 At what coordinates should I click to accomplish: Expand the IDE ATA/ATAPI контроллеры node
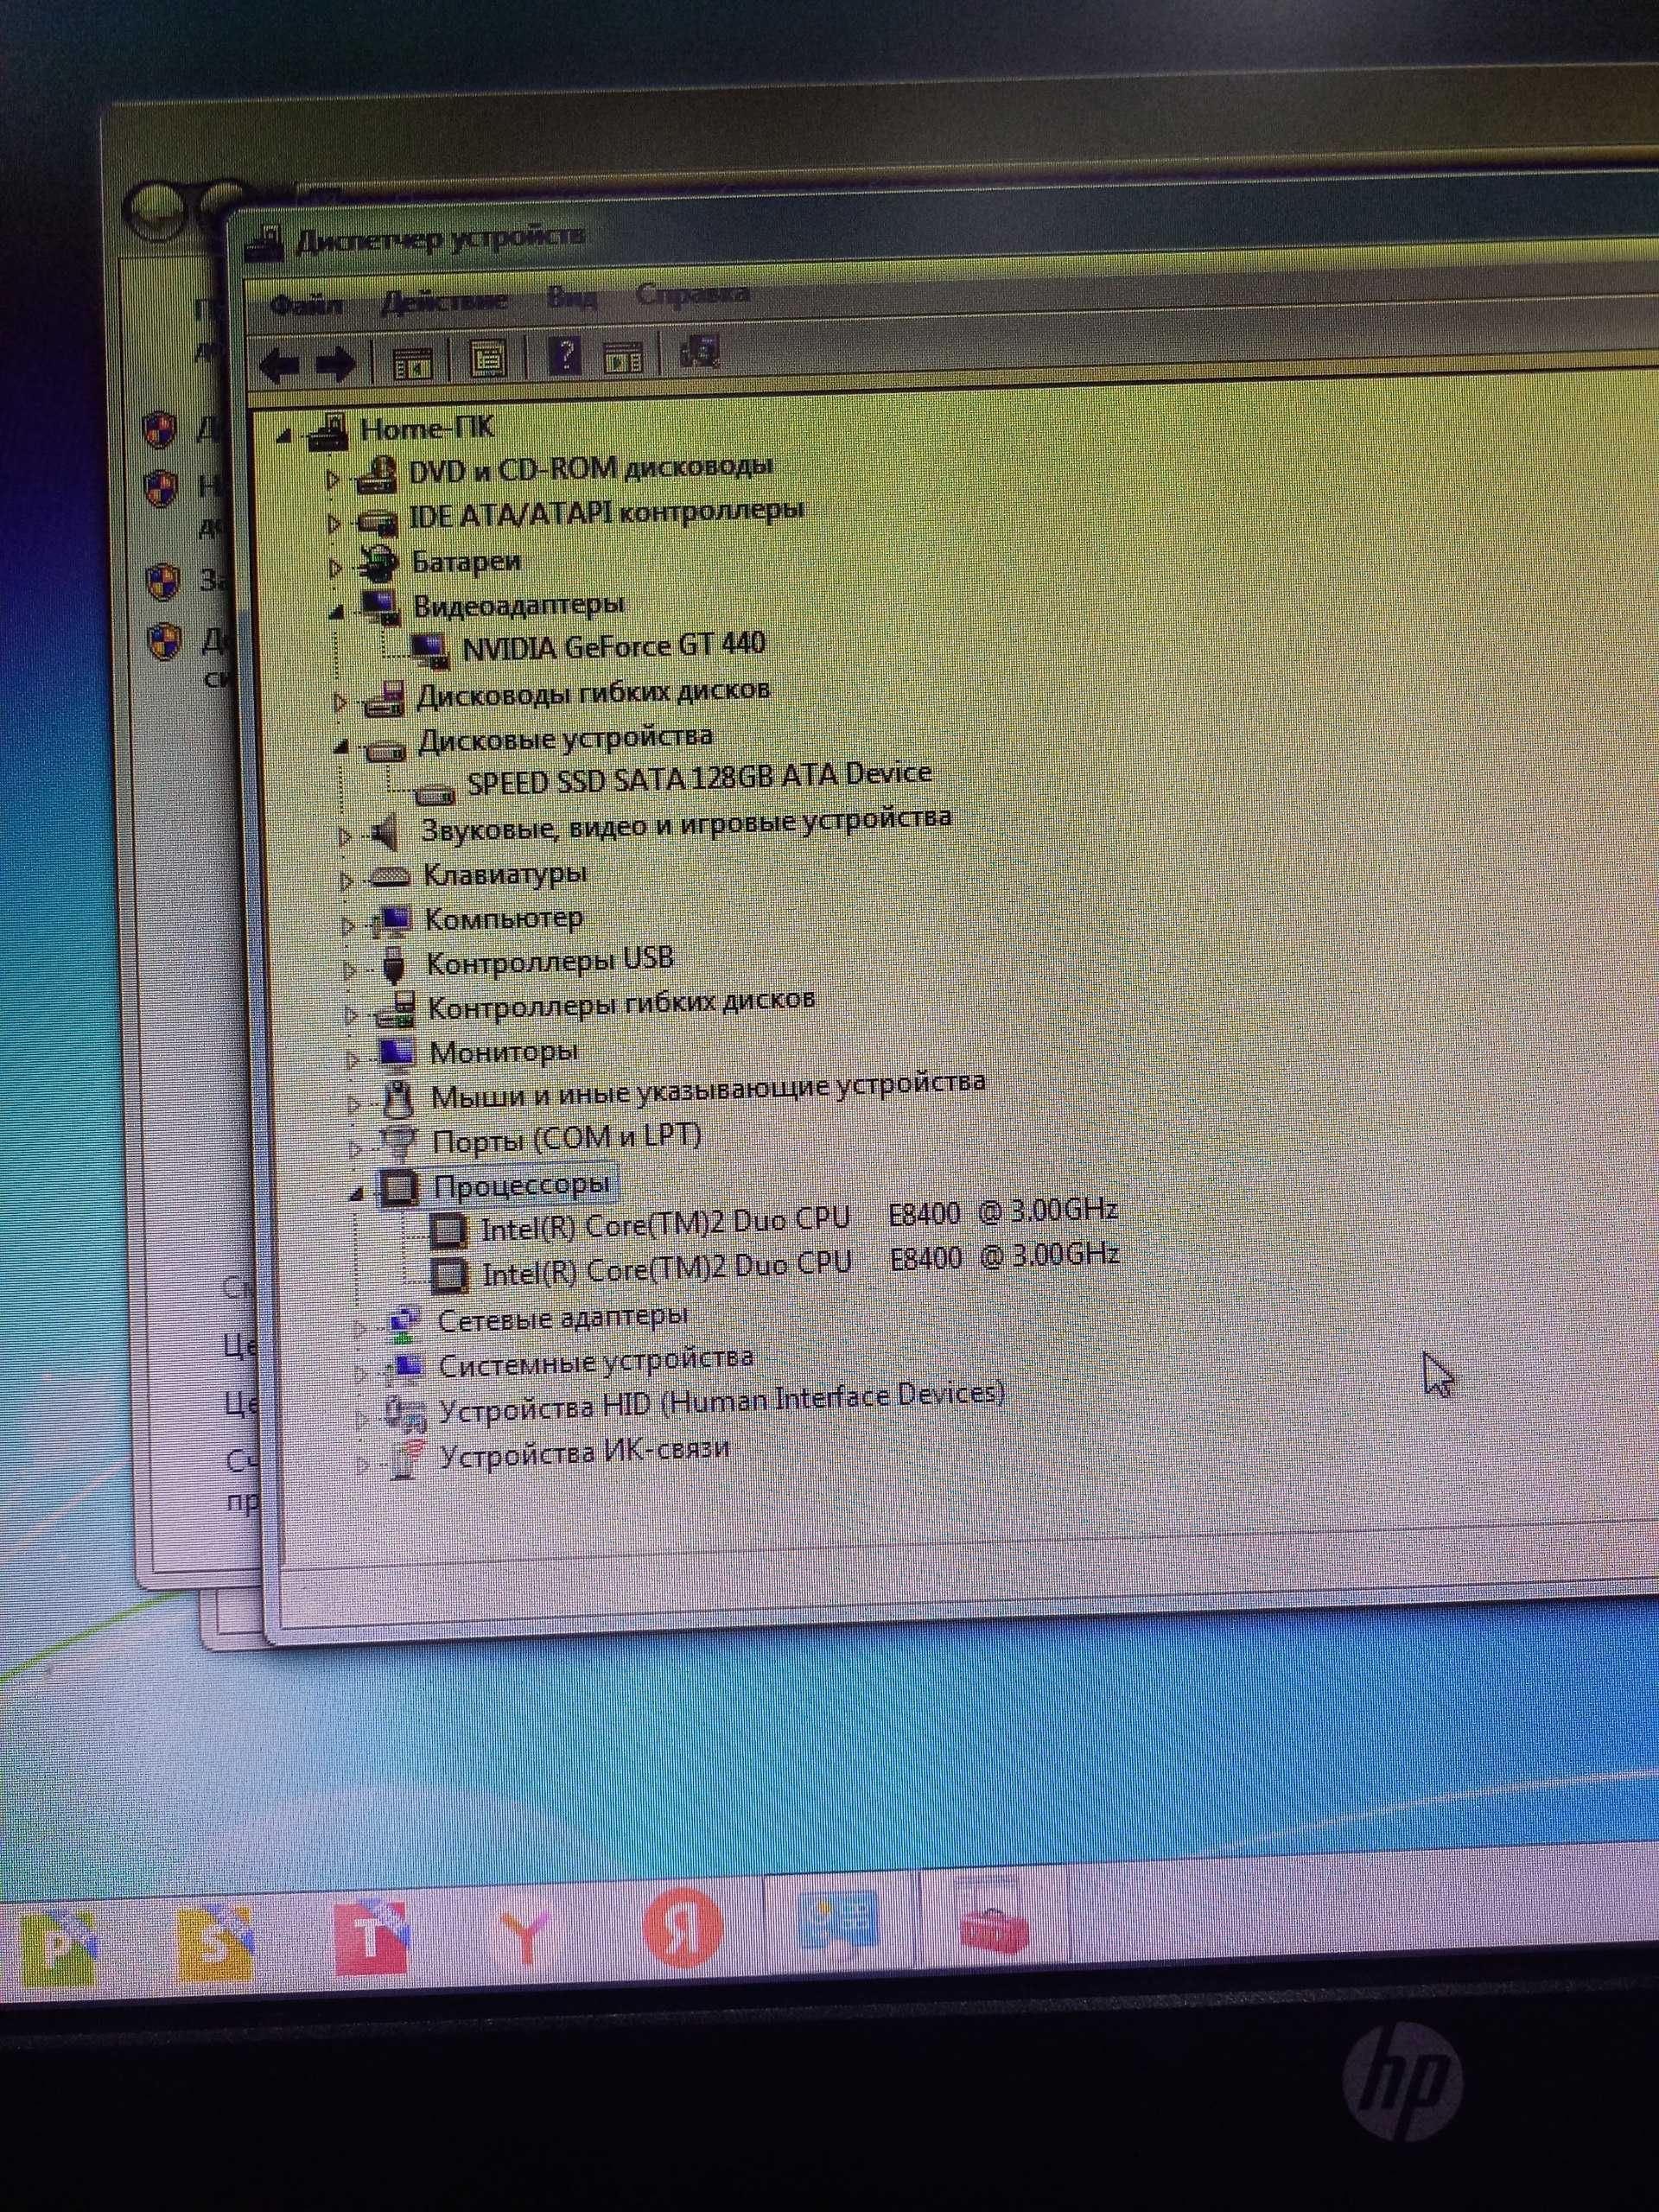tap(334, 523)
